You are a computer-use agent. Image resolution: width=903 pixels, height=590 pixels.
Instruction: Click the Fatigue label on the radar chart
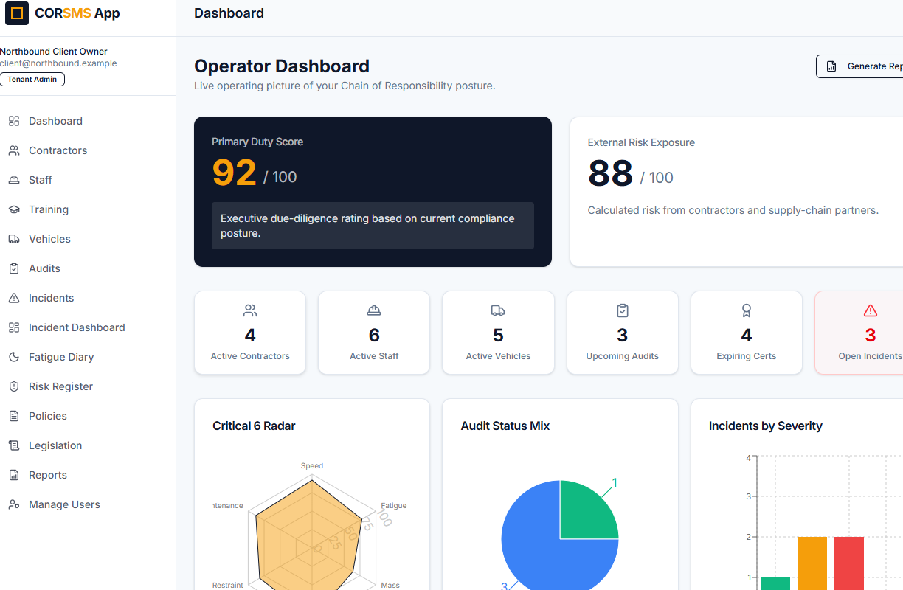[394, 506]
